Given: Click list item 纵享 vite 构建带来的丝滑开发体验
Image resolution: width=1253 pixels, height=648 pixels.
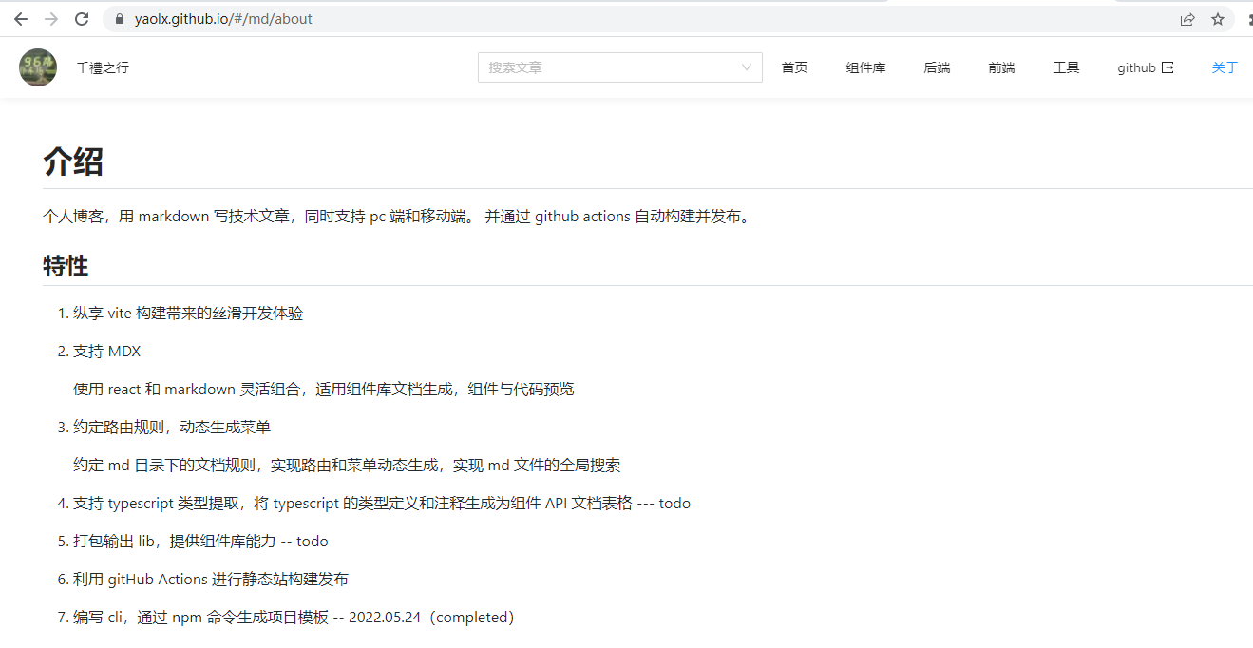Looking at the screenshot, I should tap(188, 314).
